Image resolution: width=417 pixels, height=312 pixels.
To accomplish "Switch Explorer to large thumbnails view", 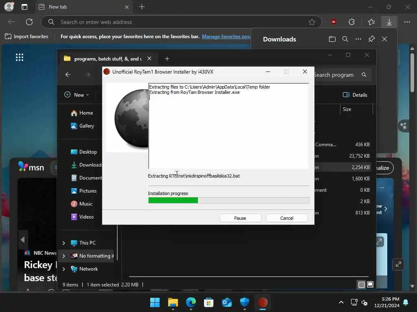I will [370, 285].
